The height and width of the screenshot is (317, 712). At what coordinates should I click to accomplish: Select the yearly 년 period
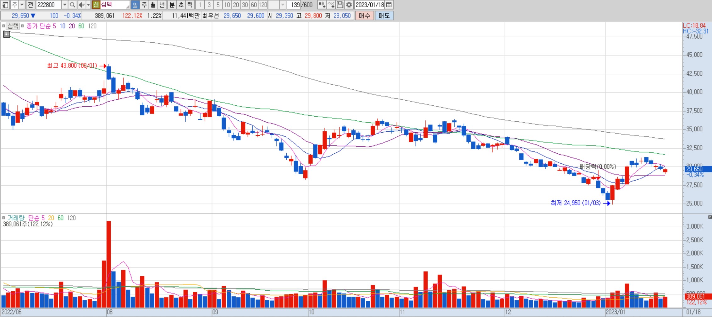click(x=162, y=5)
